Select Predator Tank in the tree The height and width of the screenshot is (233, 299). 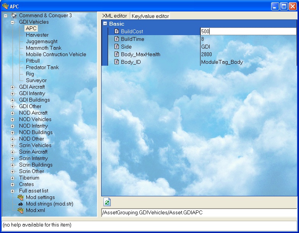pos(42,67)
